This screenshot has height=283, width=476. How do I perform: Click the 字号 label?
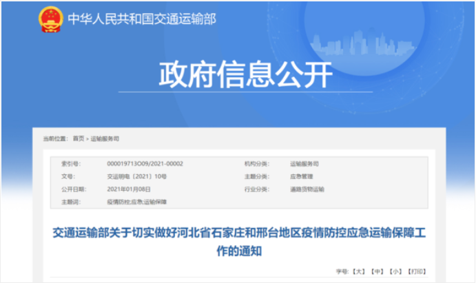click(342, 271)
